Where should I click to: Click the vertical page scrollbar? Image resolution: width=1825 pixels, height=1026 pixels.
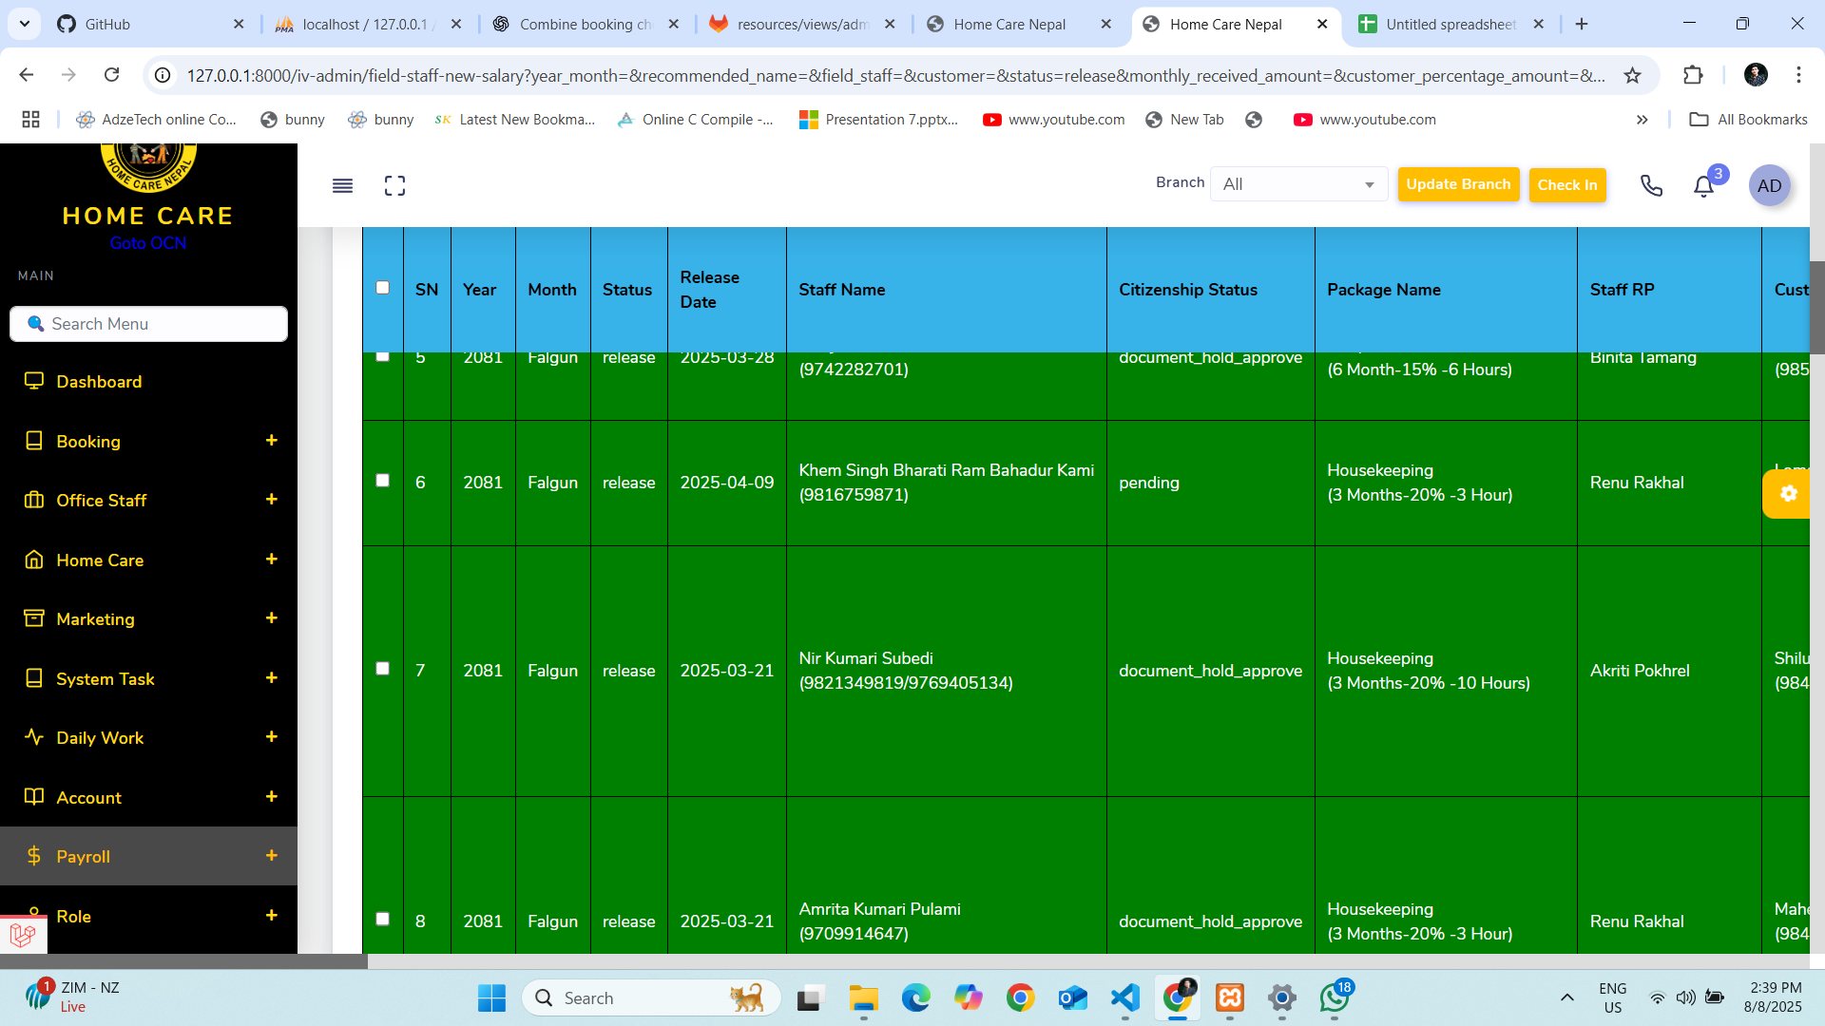[x=1816, y=306]
